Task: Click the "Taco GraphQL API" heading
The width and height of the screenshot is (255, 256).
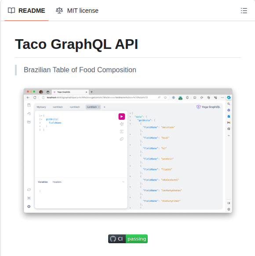Action: (76, 44)
